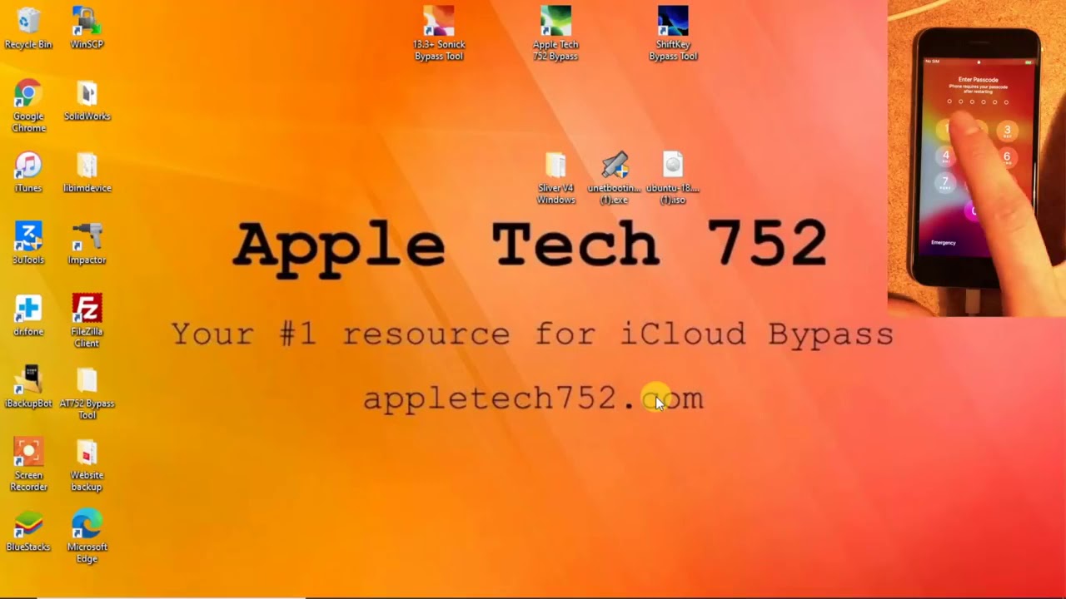Click the iPhone webcam video overlay

[976, 158]
